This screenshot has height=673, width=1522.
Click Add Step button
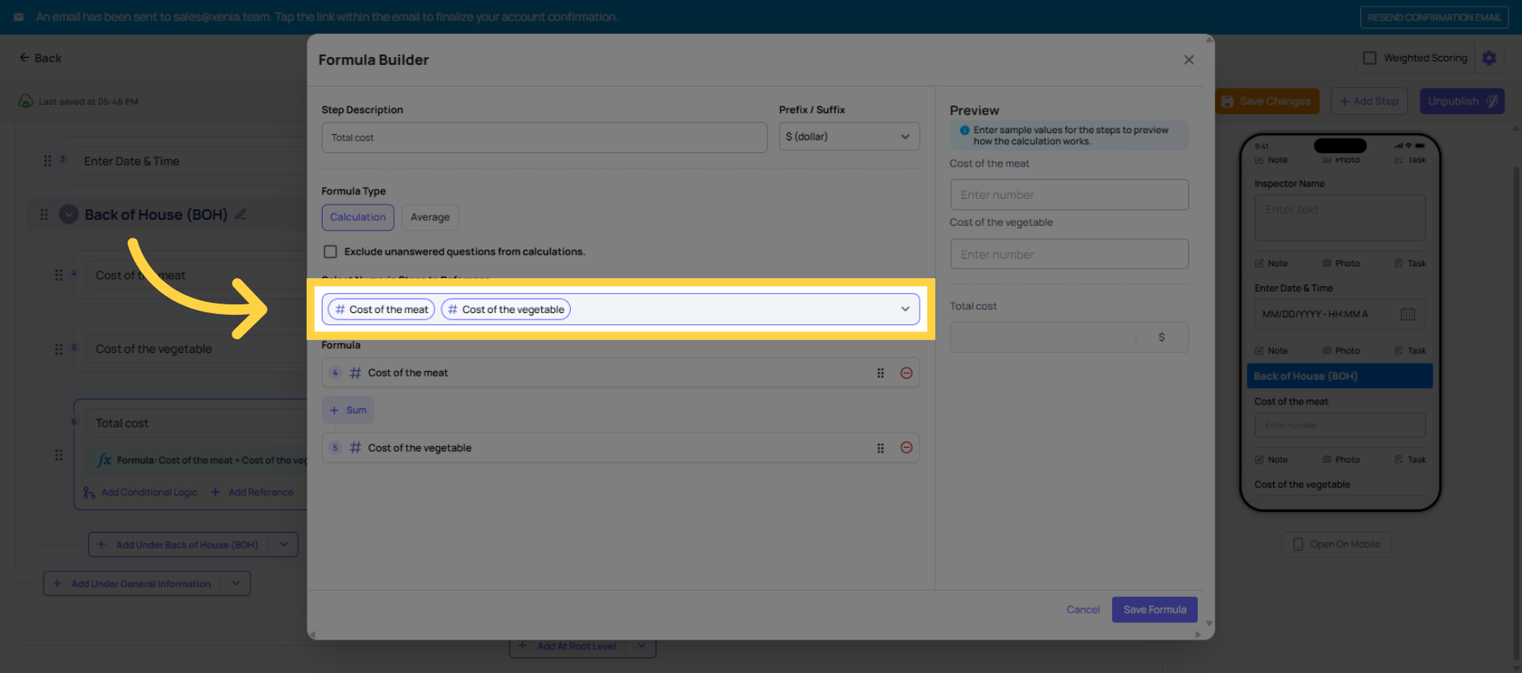1369,101
